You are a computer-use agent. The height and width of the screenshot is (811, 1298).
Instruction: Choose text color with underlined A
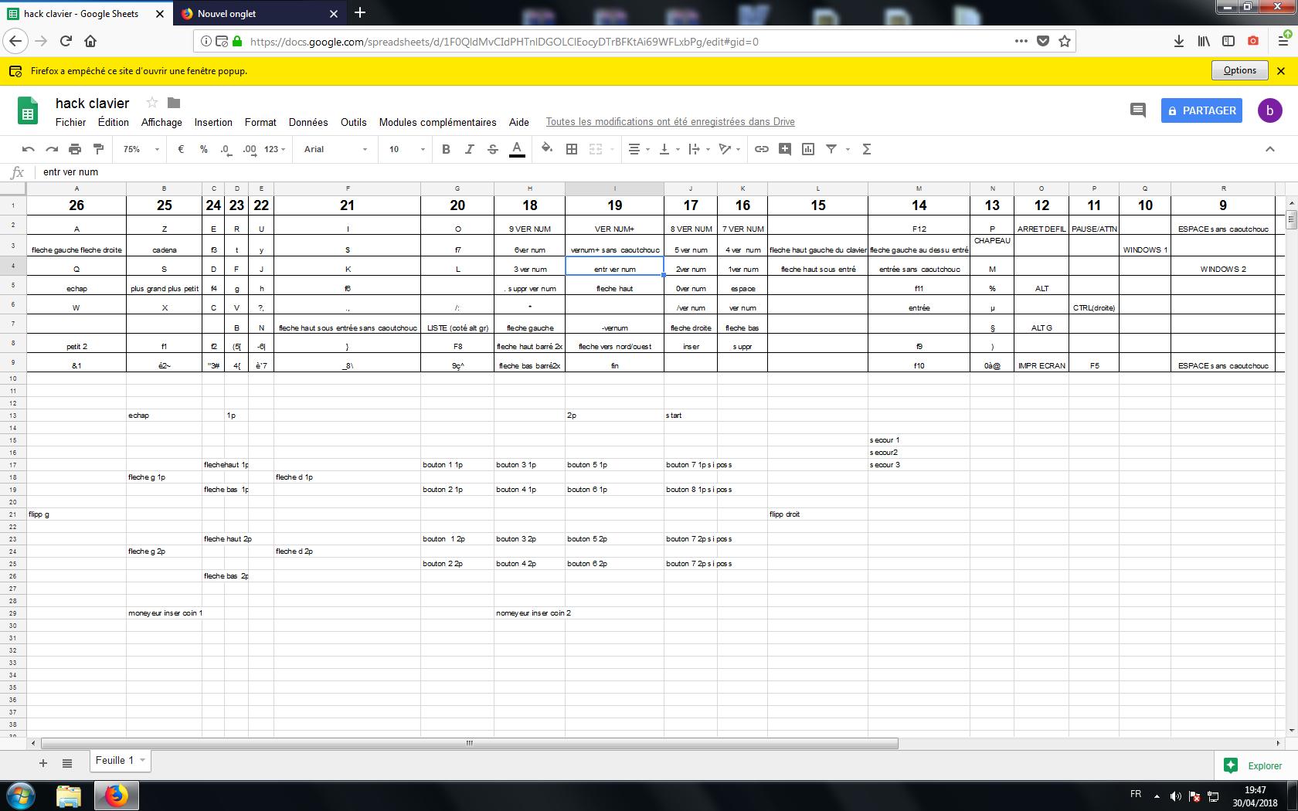pos(518,149)
